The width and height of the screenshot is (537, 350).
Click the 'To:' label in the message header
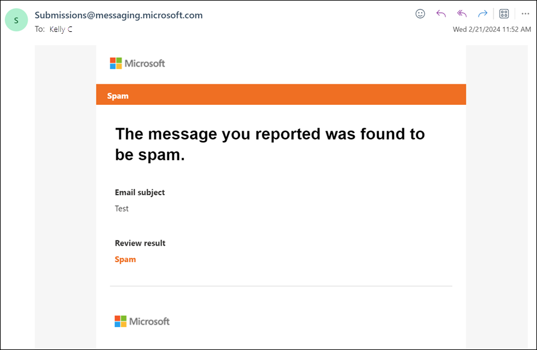pyautogui.click(x=39, y=29)
